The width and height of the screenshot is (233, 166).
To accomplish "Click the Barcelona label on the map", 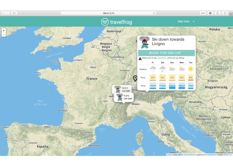I will pos(95,146).
